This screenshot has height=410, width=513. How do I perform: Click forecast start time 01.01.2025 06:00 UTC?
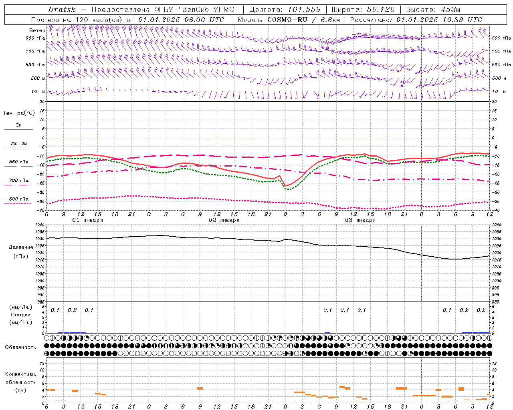coord(181,20)
